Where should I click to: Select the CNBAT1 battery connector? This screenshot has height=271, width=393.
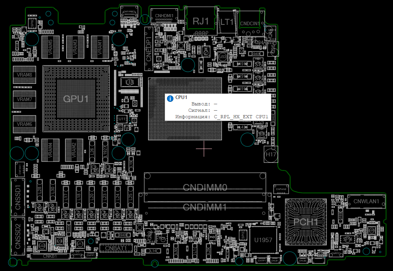[x=116, y=249]
